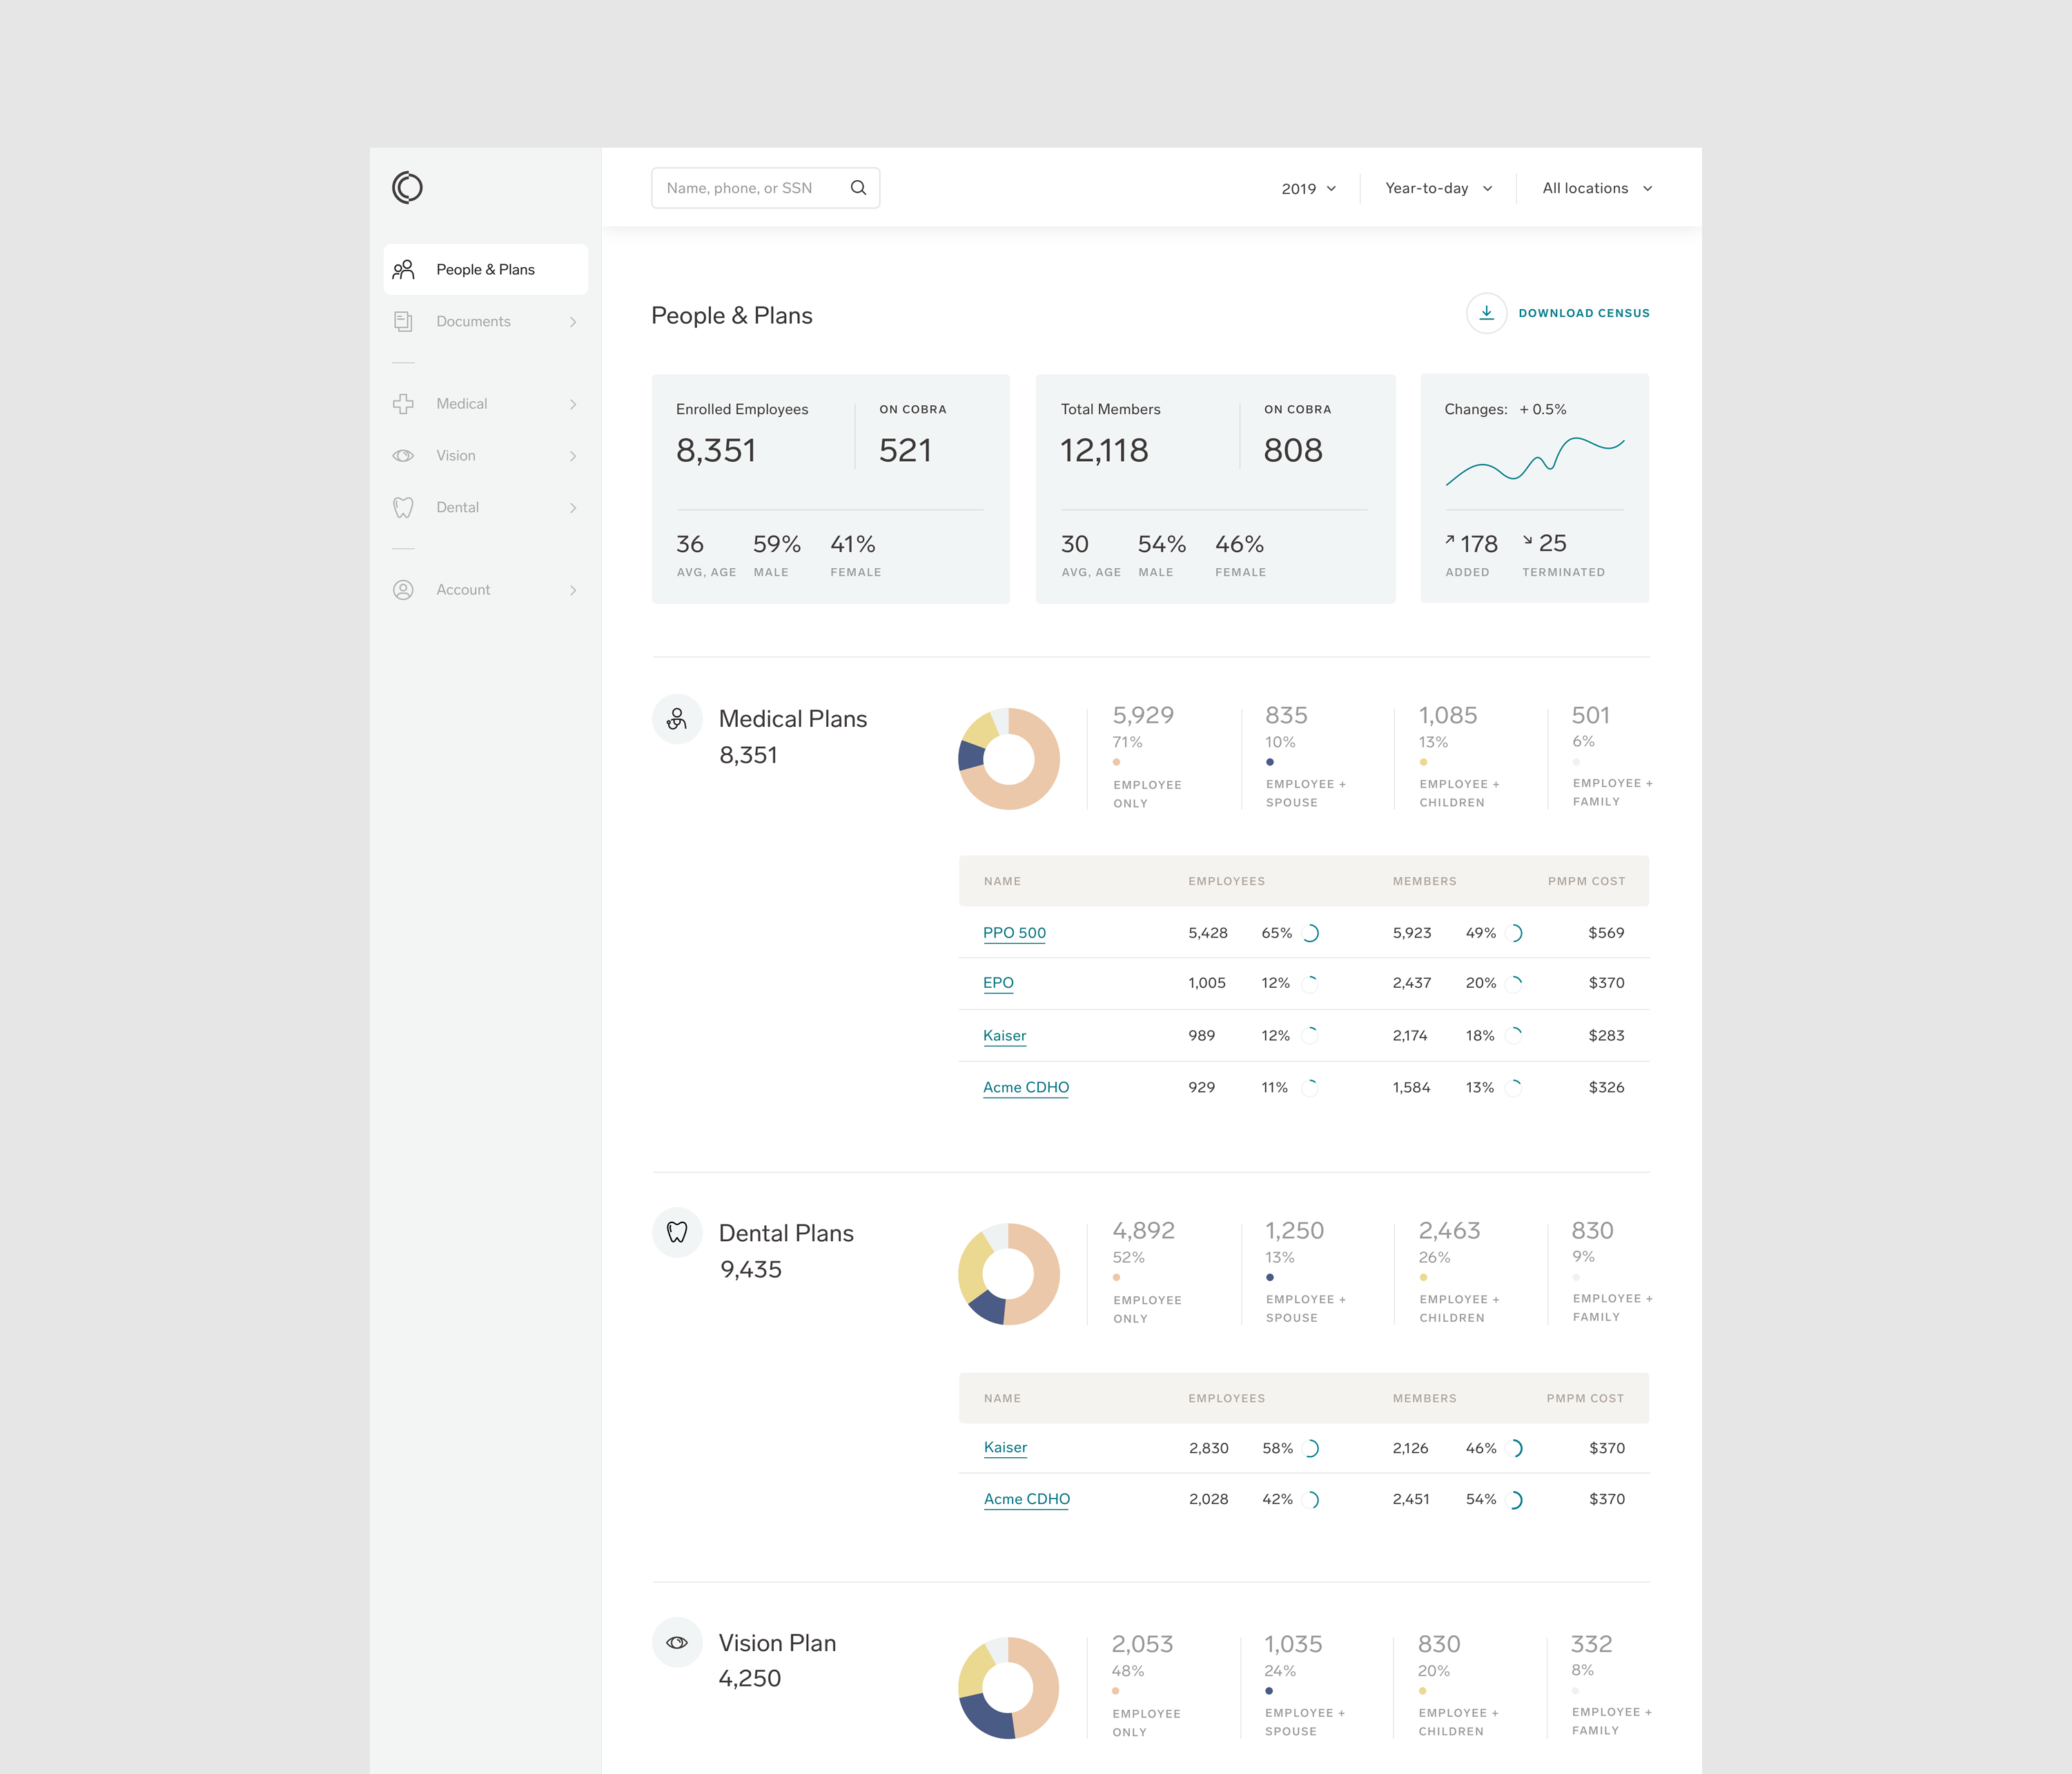The height and width of the screenshot is (1774, 2072).
Task: Select People & Plans menu item
Action: coord(485,270)
